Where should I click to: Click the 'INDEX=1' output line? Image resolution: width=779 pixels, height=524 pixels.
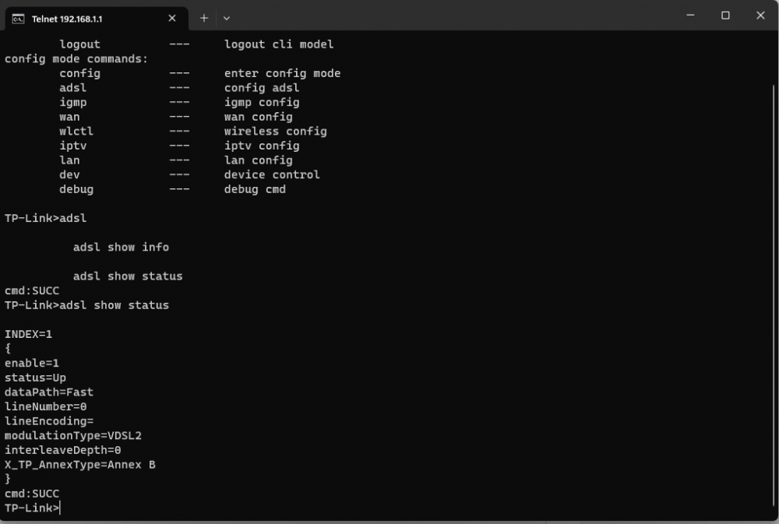[28, 334]
